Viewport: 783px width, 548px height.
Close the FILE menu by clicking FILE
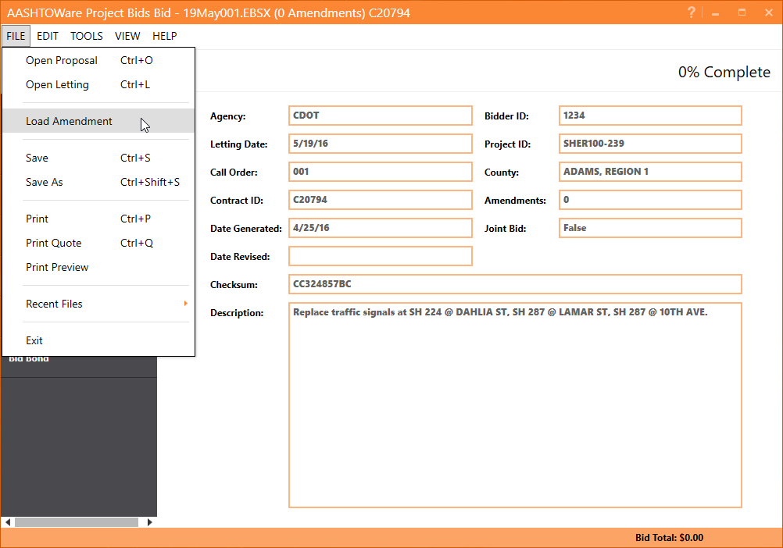pyautogui.click(x=16, y=36)
